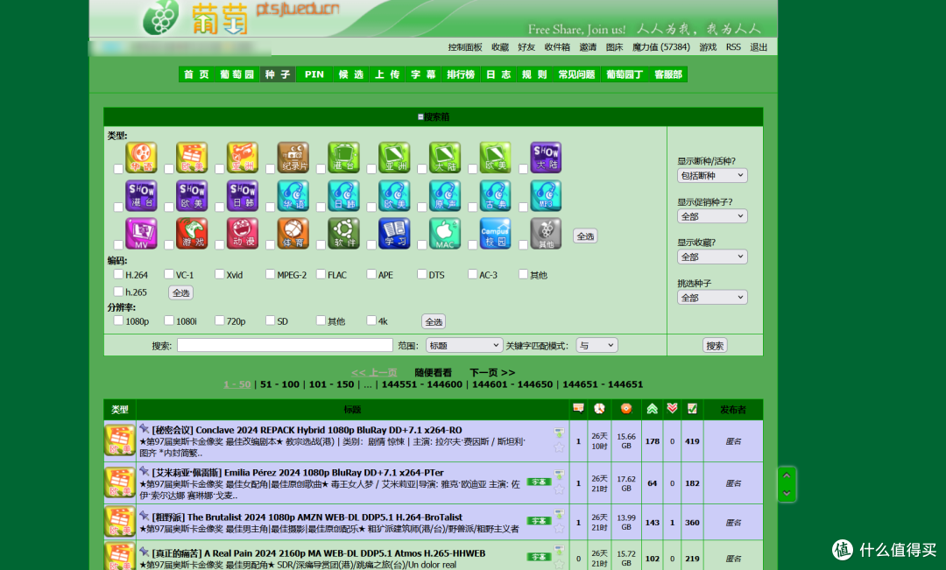Screen dimensions: 946x570
Task: Enable the H.264 codec checkbox
Action: pyautogui.click(x=118, y=274)
